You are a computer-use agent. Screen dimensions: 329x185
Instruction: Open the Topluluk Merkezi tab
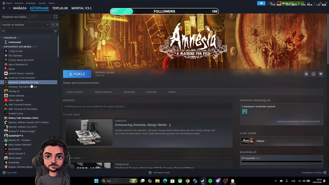click(x=103, y=92)
